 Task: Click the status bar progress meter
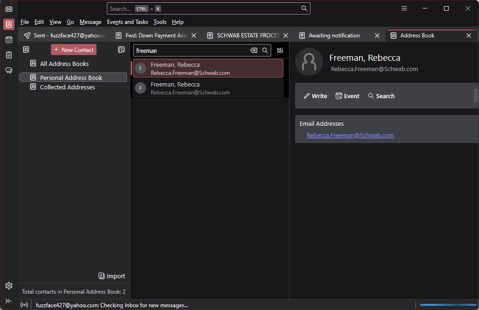448,305
